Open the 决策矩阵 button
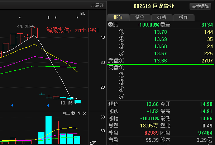215x145 pixels. [x=200, y=6]
